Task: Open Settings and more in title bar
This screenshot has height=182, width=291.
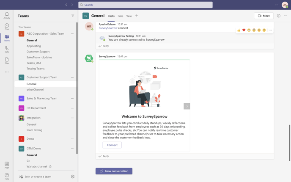Action: coord(277,5)
